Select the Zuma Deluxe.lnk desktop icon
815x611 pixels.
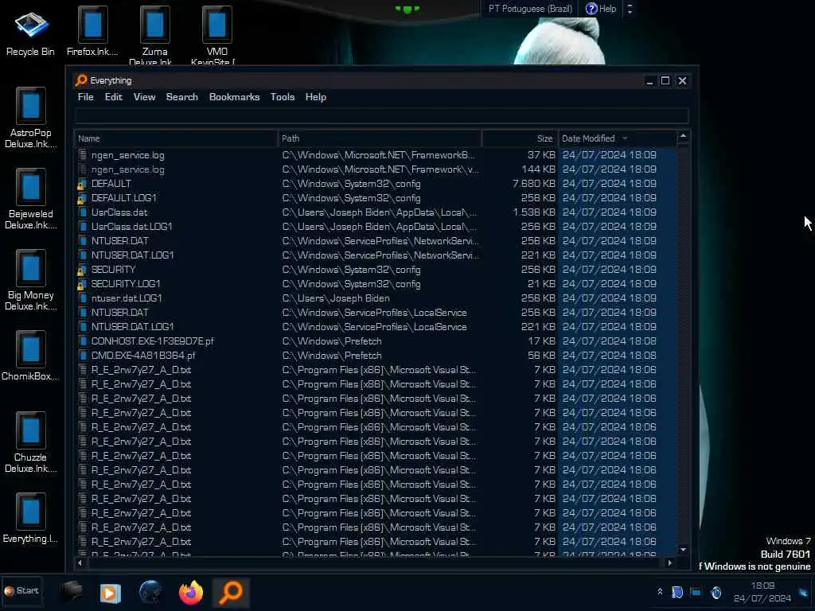click(x=154, y=33)
